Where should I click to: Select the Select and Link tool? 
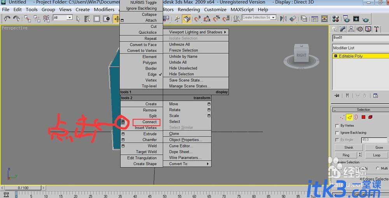pos(27,19)
